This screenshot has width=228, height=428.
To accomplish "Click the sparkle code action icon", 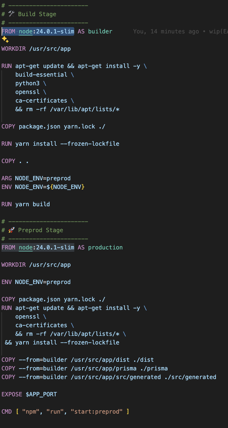I will 5,40.
